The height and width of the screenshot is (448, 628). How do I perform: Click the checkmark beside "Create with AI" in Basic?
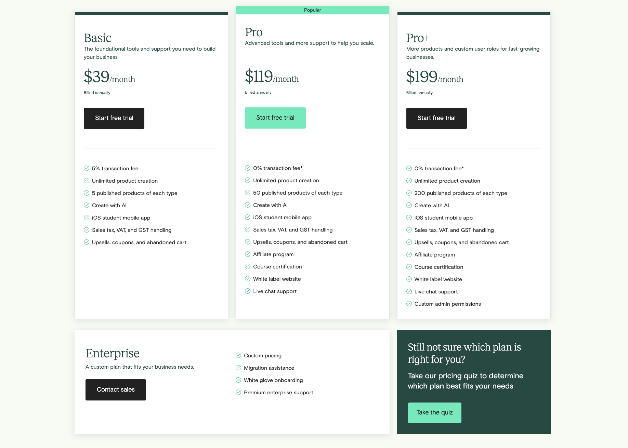click(86, 205)
